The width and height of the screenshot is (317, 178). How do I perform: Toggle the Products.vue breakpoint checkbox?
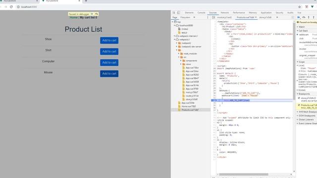point(299,105)
